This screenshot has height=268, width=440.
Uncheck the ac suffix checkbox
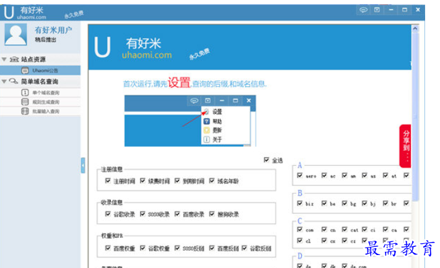tap(324, 176)
